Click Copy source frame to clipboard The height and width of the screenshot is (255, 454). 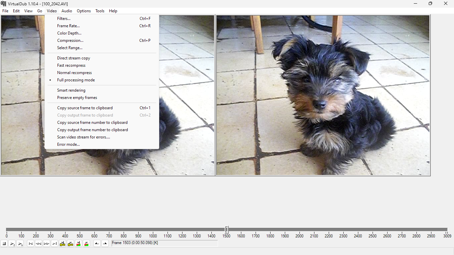click(x=85, y=108)
